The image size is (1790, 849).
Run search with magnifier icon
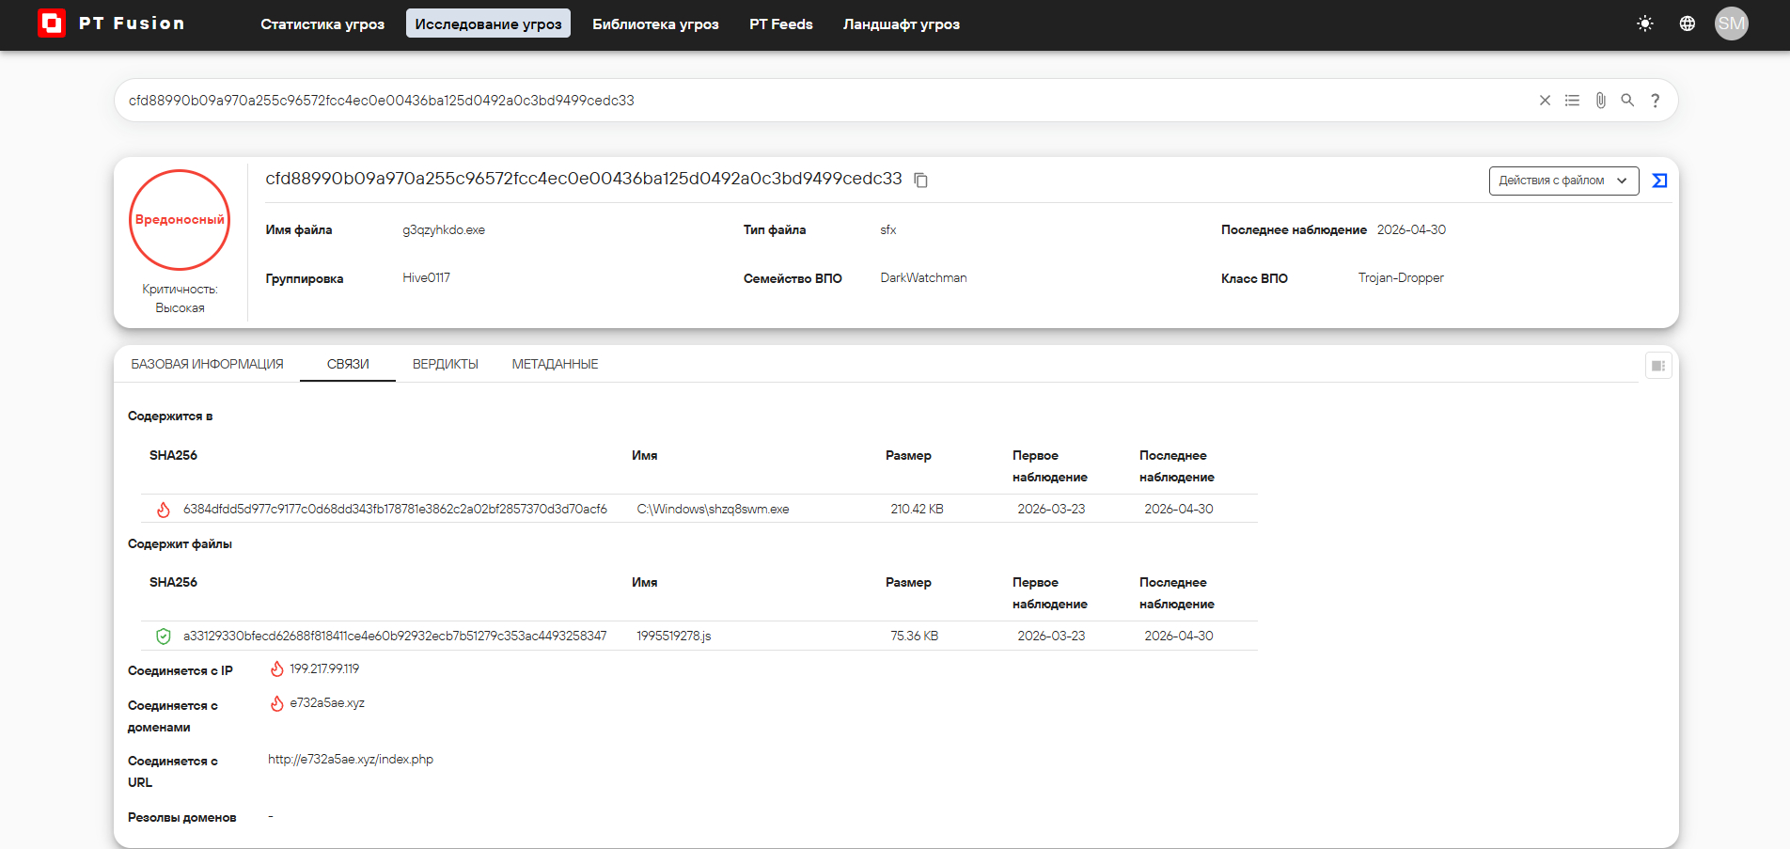click(x=1627, y=101)
